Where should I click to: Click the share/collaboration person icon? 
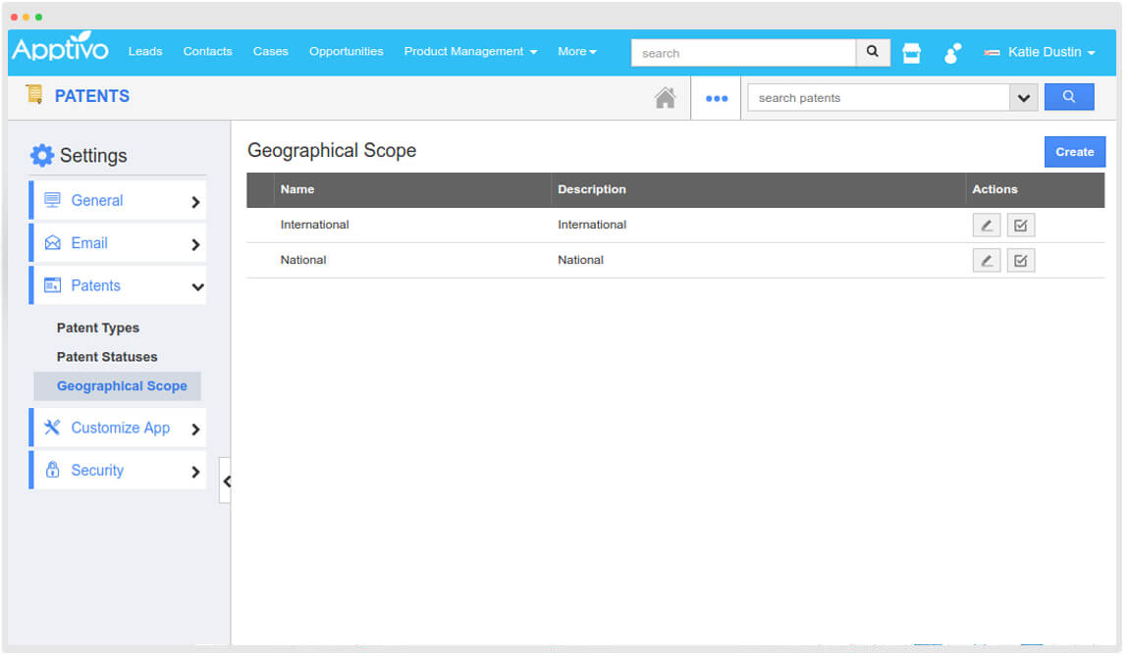(x=951, y=52)
